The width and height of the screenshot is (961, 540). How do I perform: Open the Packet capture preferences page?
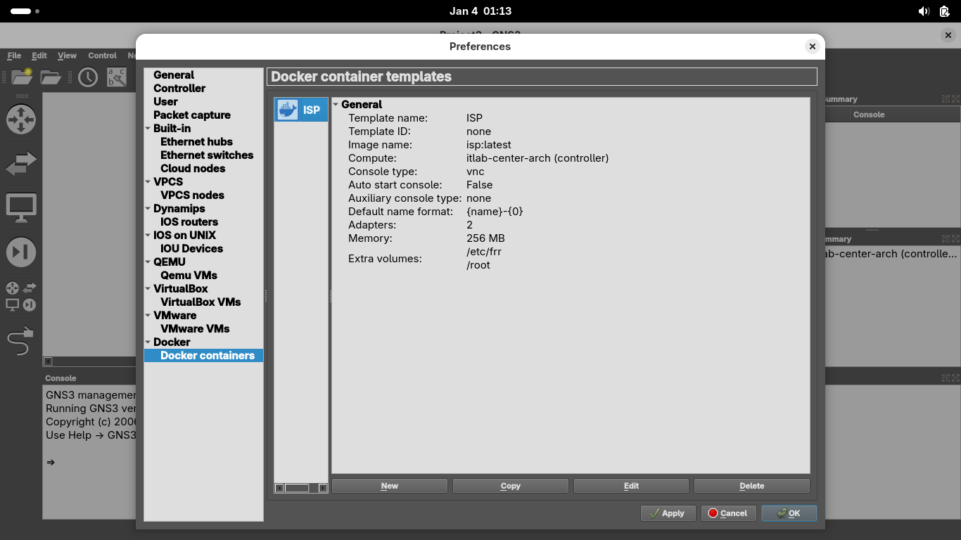191,115
